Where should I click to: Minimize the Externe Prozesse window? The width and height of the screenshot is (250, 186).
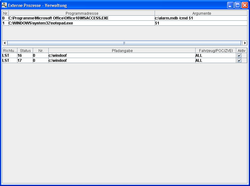point(230,5)
